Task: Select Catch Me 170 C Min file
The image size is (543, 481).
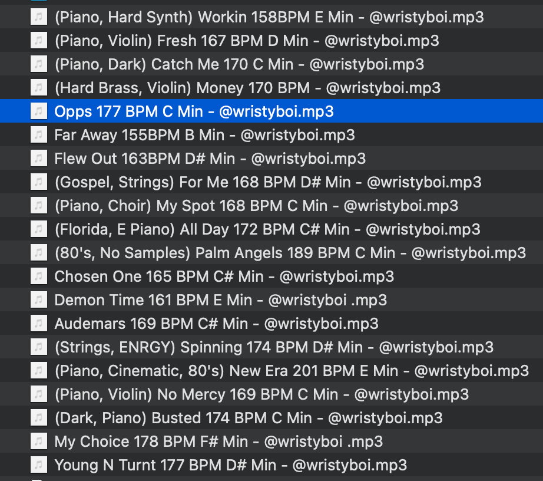Action: pos(239,64)
